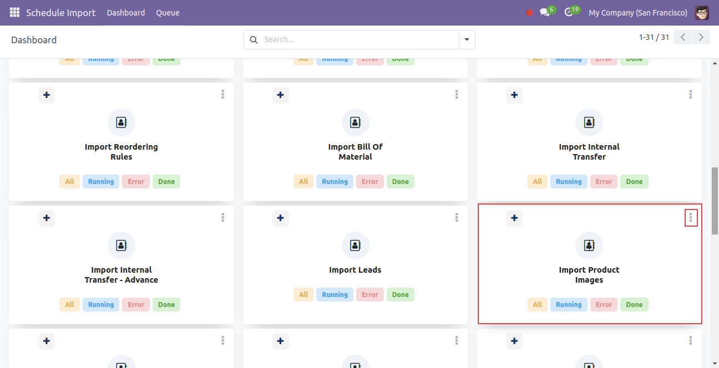This screenshot has height=368, width=719.
Task: Open the user avatar menu
Action: 702,12
